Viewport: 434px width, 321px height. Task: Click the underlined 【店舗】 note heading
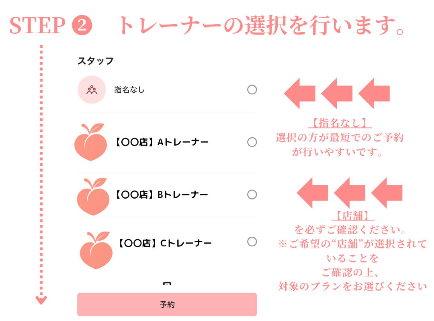click(353, 216)
